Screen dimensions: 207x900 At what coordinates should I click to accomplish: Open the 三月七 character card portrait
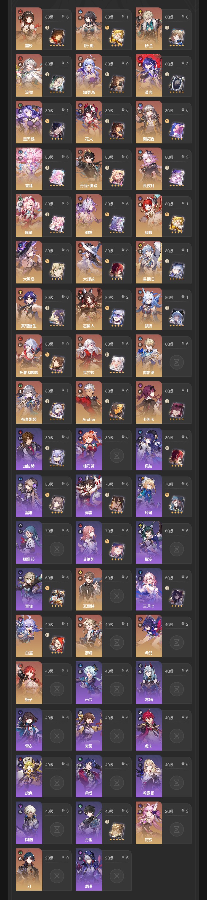[x=149, y=589]
